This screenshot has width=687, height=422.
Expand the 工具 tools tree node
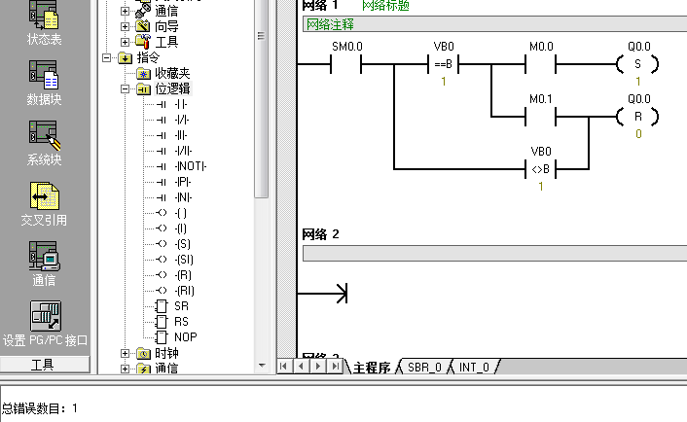pos(125,42)
